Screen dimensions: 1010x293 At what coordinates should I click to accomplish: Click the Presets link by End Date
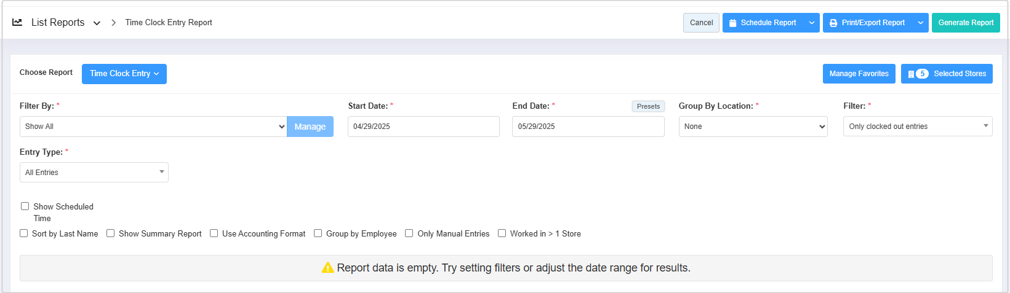pos(648,106)
